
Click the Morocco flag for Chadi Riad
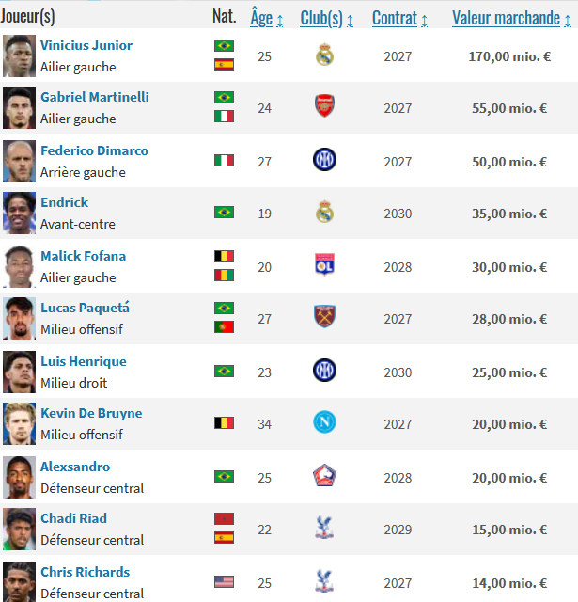pyautogui.click(x=224, y=518)
